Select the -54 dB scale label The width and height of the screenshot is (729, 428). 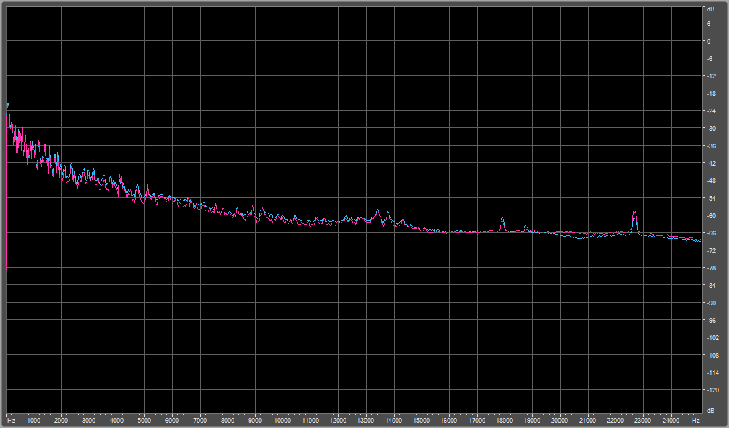pos(711,198)
